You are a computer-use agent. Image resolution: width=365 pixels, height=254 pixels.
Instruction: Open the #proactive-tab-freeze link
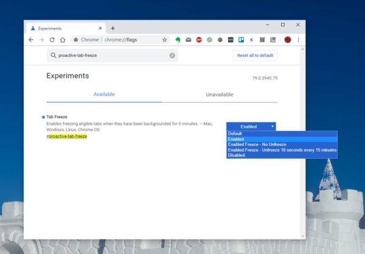tap(66, 136)
